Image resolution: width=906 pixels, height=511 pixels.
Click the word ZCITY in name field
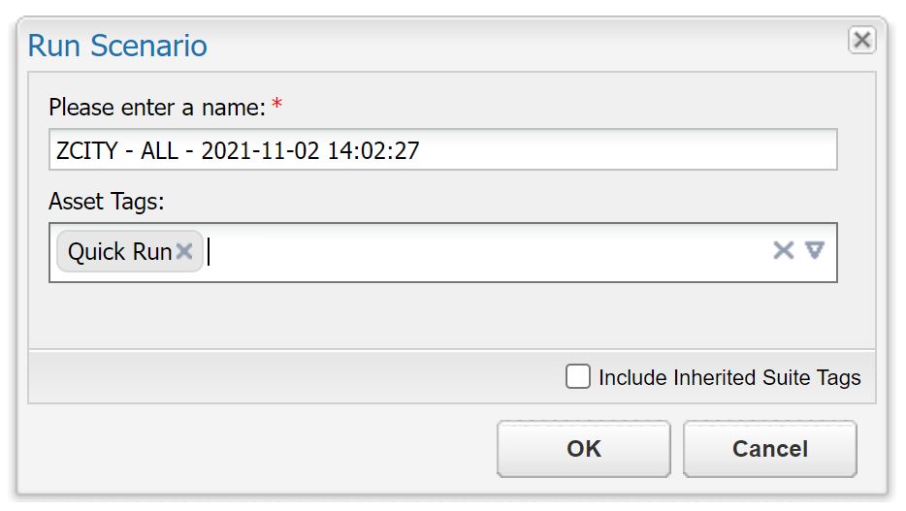tap(87, 150)
